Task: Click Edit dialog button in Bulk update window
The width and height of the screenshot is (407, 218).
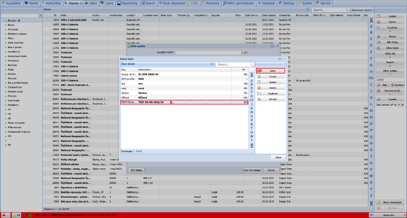Action: click(x=136, y=170)
